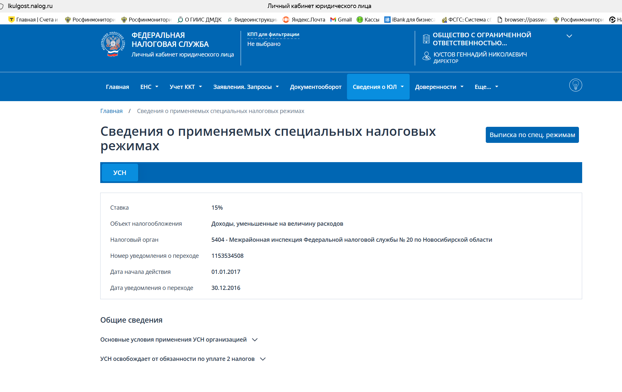Open the iBank для бизнеса bookmark
Viewport: 622px width, 392px height.
[410, 20]
